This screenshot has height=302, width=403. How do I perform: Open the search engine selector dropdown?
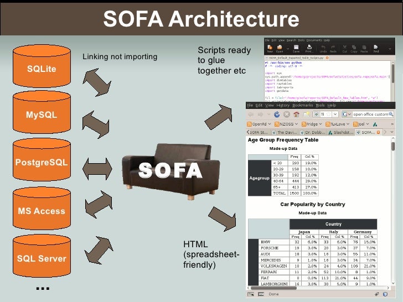click(x=349, y=114)
